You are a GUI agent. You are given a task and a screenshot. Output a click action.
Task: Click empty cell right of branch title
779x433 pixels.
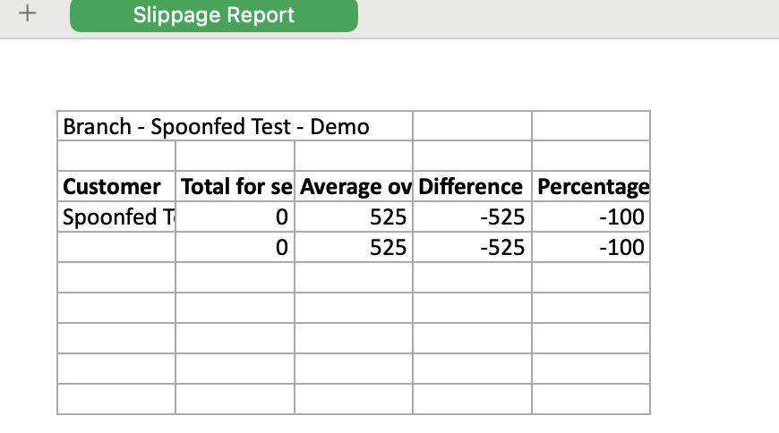click(x=472, y=126)
